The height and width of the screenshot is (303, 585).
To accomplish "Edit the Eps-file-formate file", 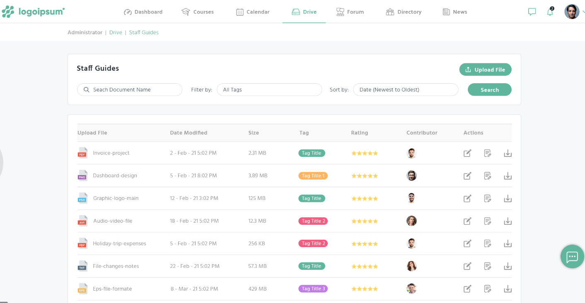I will [467, 289].
